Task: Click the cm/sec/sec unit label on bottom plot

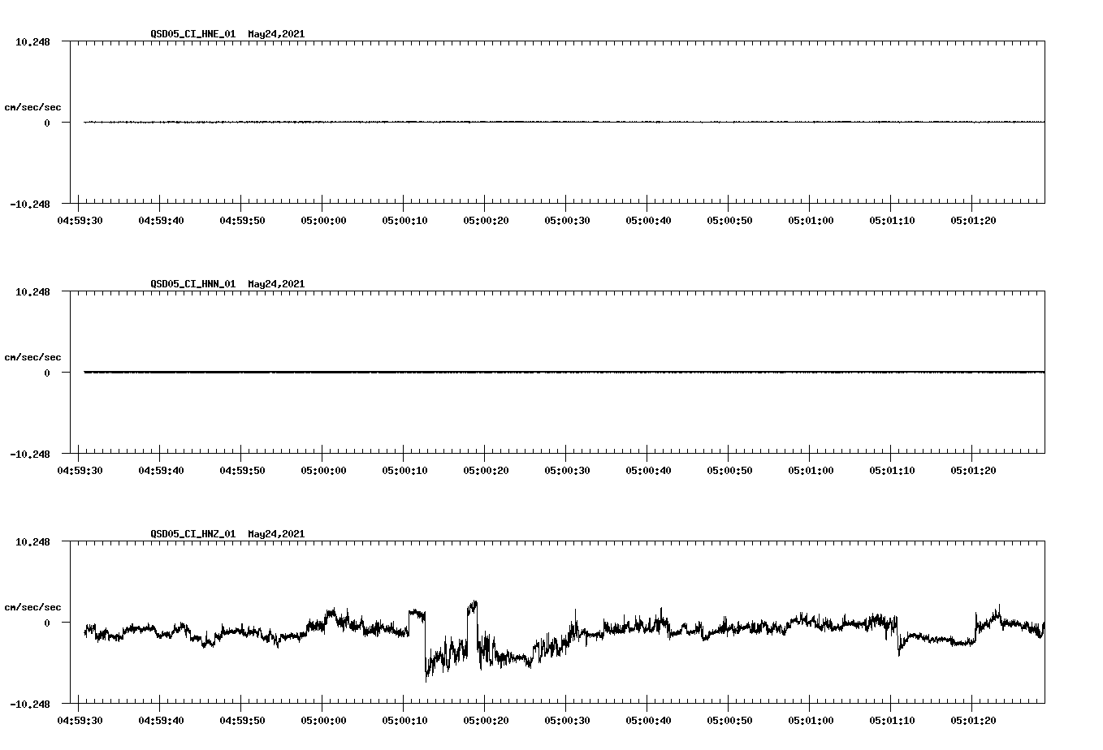Action: pyautogui.click(x=33, y=606)
